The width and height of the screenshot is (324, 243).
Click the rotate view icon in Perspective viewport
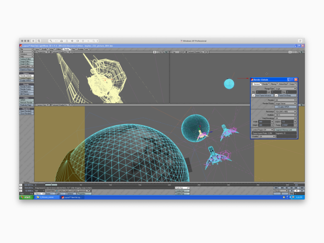(160, 52)
